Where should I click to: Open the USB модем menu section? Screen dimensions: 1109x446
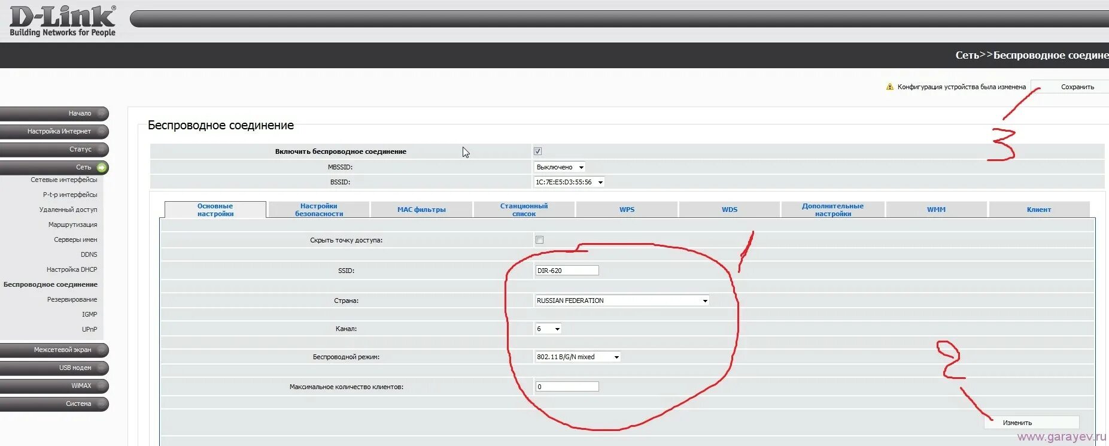(54, 368)
